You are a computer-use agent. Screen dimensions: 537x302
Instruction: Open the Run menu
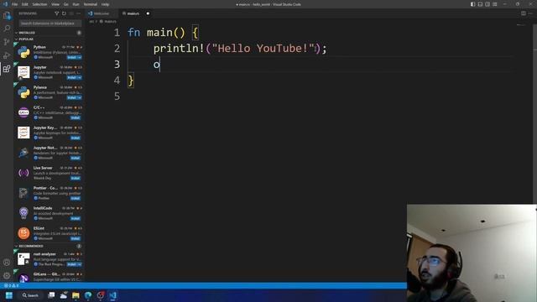click(x=76, y=4)
